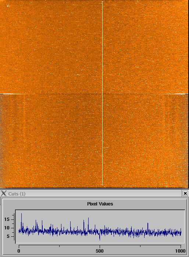
Task: Click the 1000 label on the horizontal axis
Action: coord(180,251)
